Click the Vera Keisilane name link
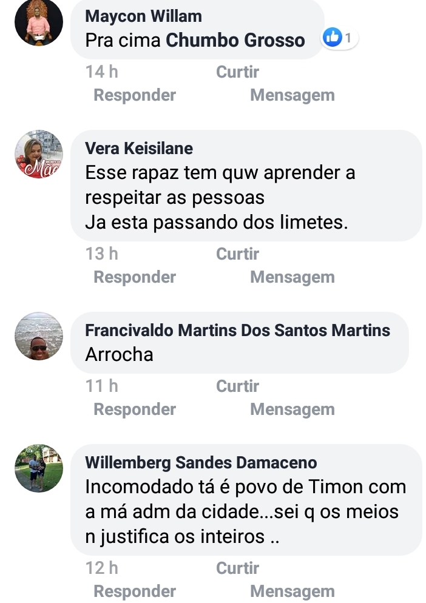 139,148
